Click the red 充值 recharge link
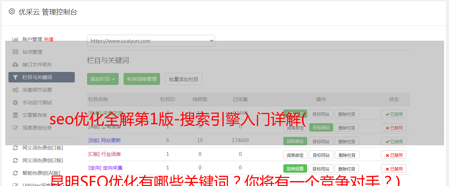449x186 pixels. (x=48, y=39)
